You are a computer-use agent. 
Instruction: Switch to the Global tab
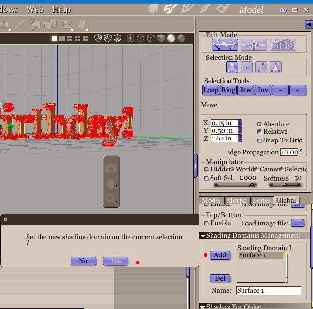point(286,200)
